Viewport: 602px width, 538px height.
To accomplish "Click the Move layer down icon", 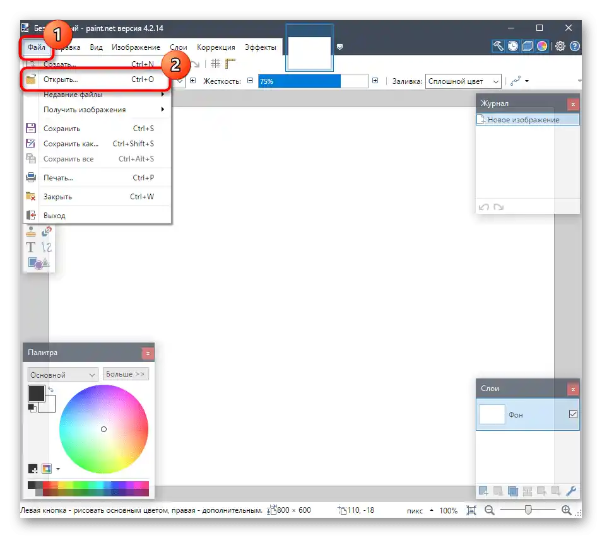I will [556, 491].
